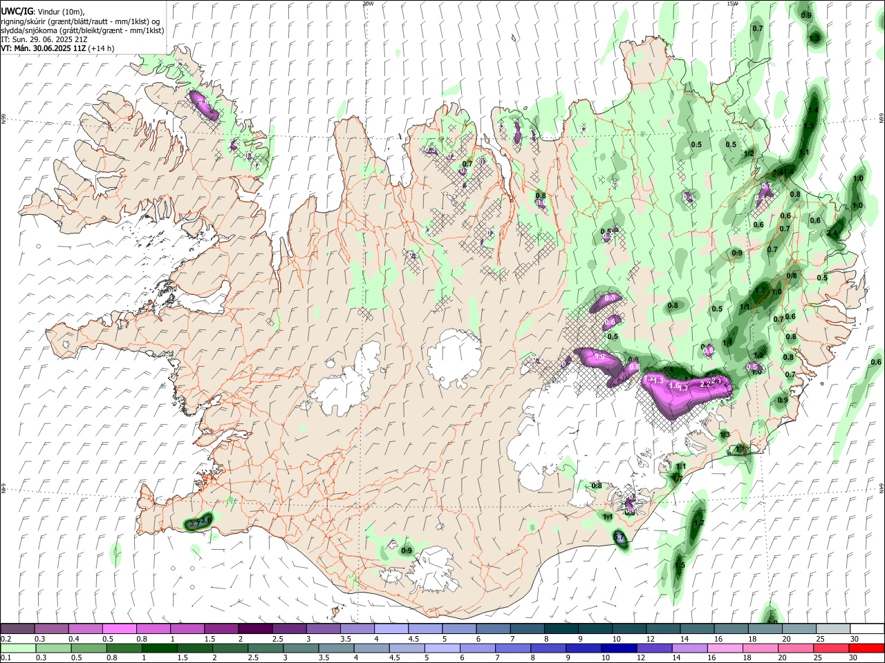This screenshot has height=663, width=885.
Task: Select the bright pink legend swatch labeled 0.5
Action: click(x=120, y=629)
